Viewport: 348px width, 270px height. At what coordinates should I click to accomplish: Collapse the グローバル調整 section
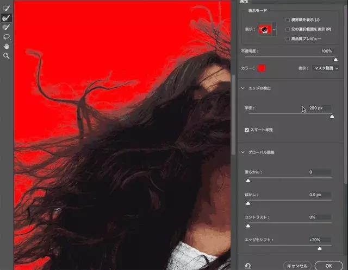[x=243, y=152]
